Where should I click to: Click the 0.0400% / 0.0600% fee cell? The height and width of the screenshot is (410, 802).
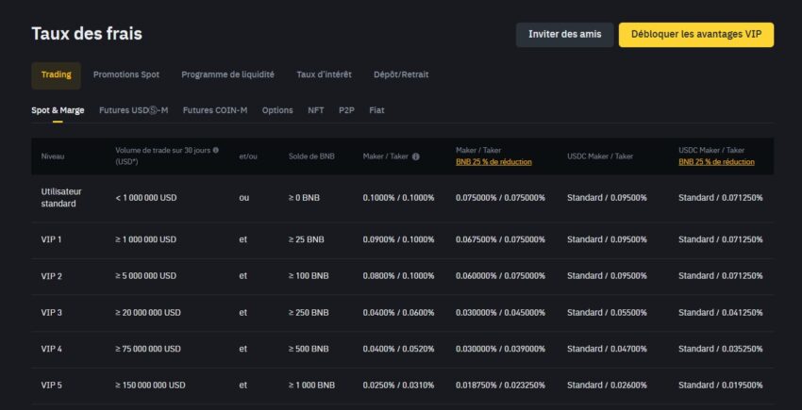[398, 312]
